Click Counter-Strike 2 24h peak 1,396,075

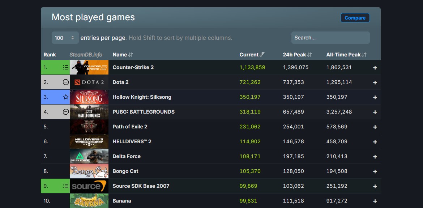[296, 67]
